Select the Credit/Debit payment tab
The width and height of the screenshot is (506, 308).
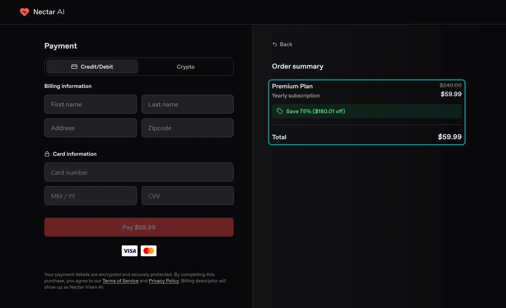coord(92,67)
